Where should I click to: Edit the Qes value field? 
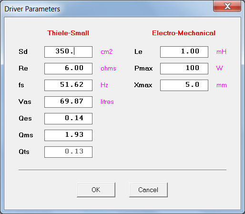coord(68,119)
